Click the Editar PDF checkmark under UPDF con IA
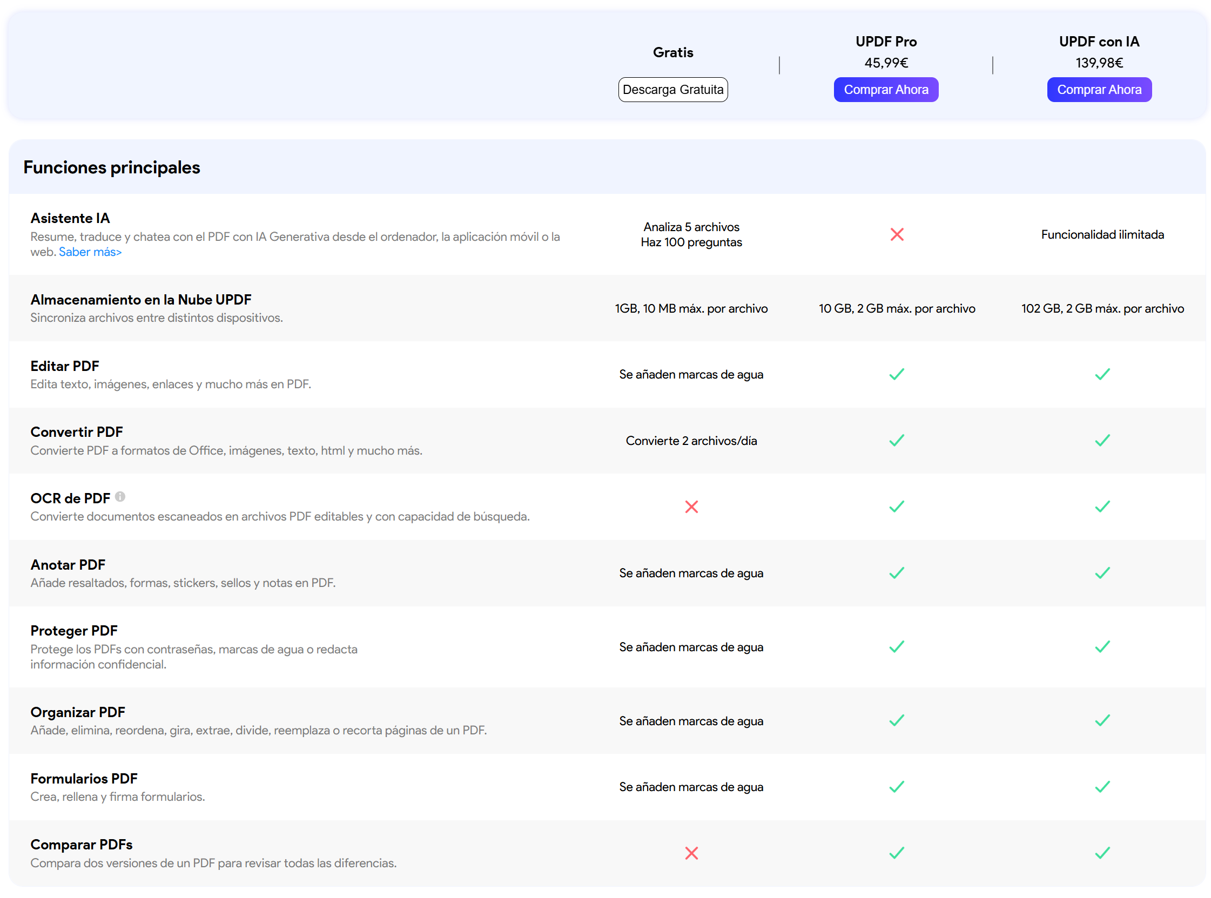This screenshot has height=898, width=1211. pos(1102,374)
